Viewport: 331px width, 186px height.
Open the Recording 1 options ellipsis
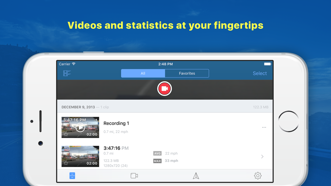pyautogui.click(x=264, y=128)
